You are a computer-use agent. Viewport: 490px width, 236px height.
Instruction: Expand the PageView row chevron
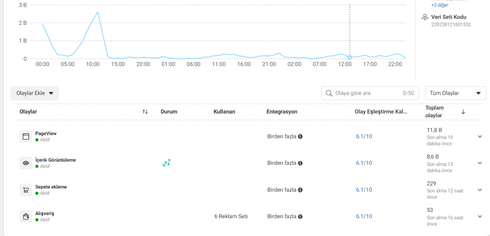[x=480, y=136]
